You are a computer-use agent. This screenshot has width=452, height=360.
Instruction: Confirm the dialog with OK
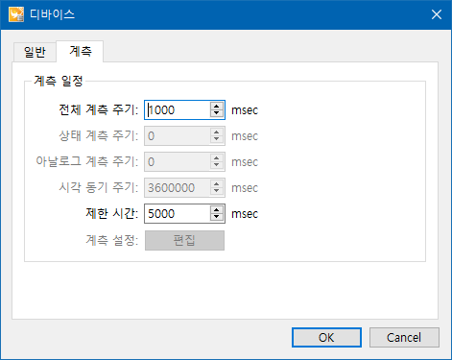point(326,337)
